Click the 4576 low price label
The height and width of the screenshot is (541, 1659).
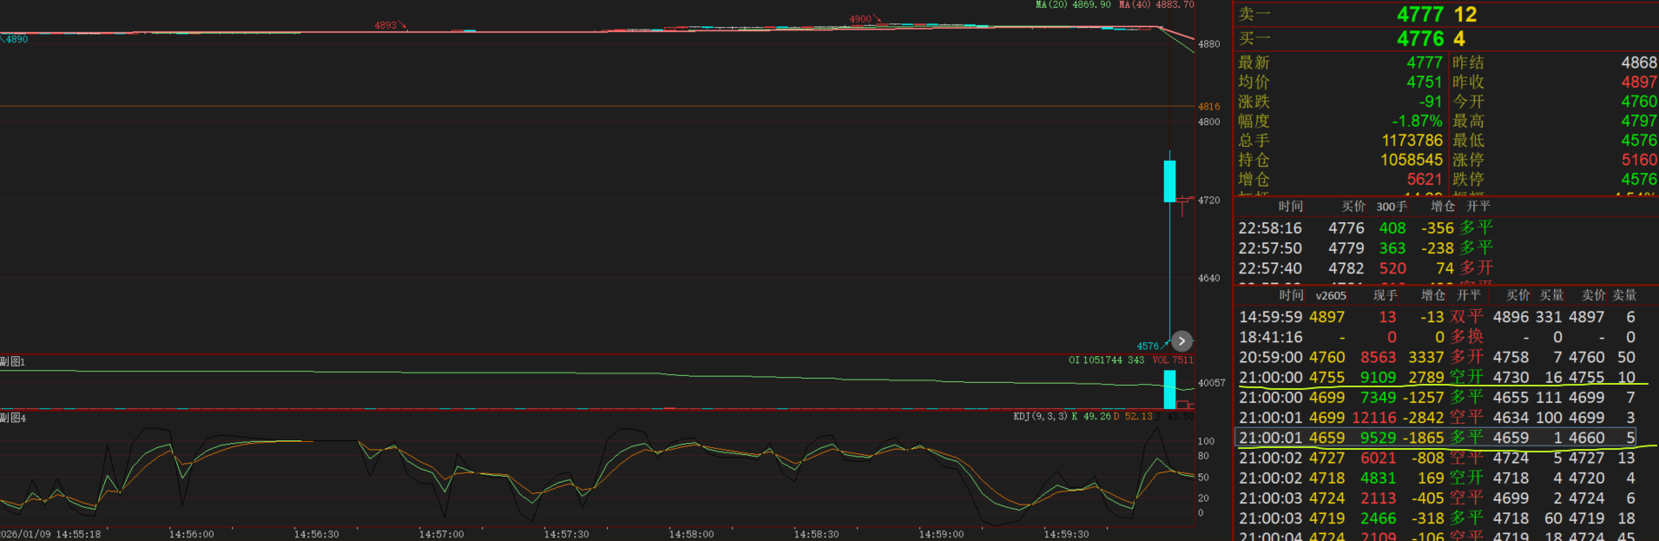pyautogui.click(x=1148, y=346)
